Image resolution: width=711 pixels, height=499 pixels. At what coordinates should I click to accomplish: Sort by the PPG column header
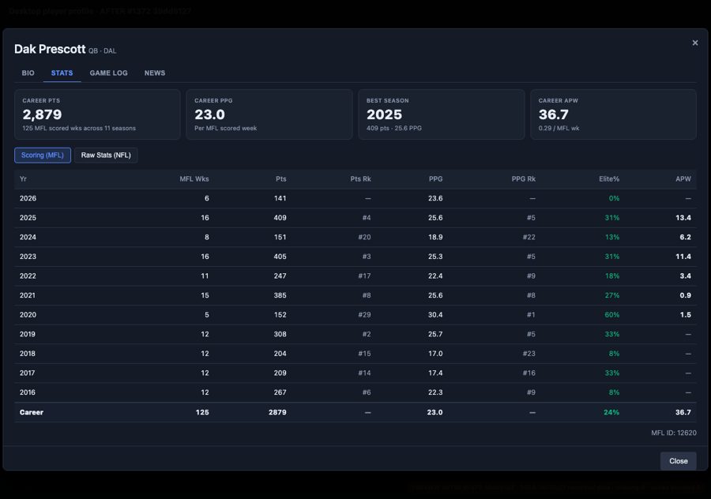(436, 179)
